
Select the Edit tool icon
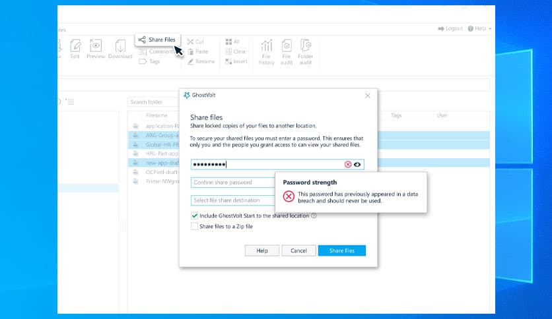[75, 49]
